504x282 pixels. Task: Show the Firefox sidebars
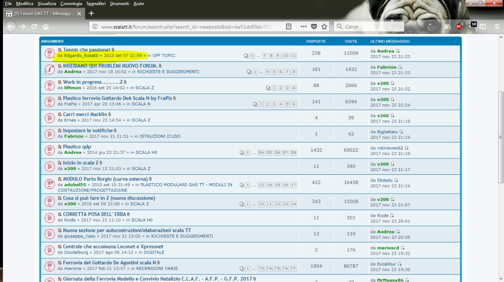(x=483, y=26)
